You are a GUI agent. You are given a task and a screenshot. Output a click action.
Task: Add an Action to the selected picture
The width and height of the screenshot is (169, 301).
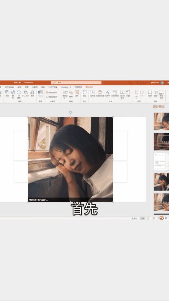[77, 93]
